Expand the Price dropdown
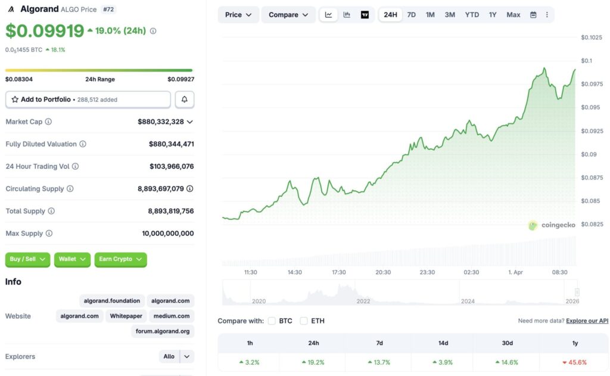 point(238,15)
